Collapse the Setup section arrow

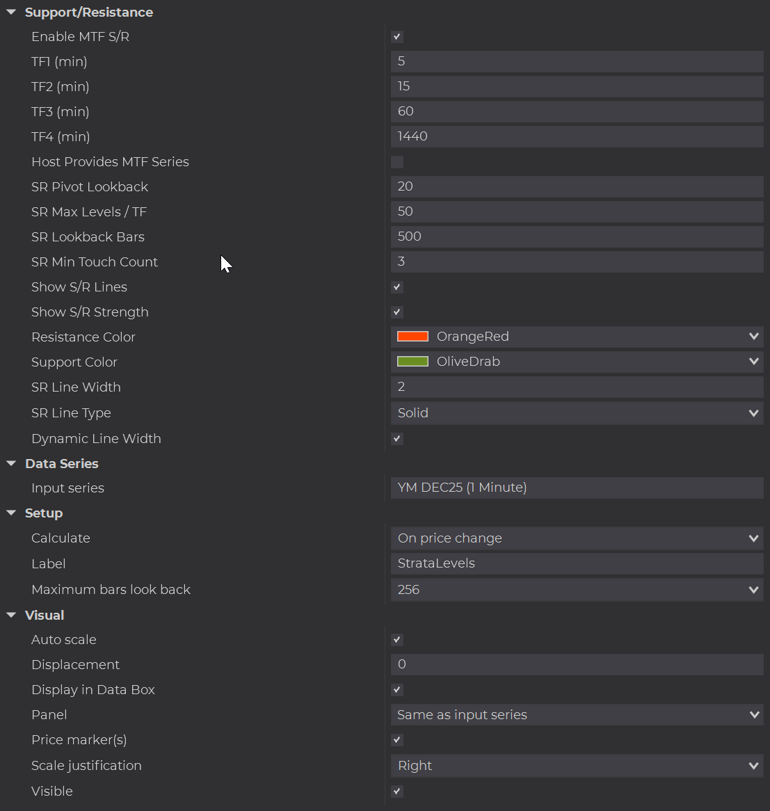coord(11,513)
